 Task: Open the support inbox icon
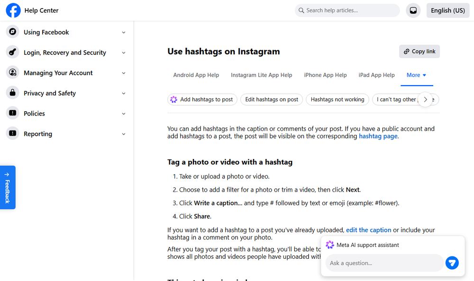pyautogui.click(x=413, y=10)
